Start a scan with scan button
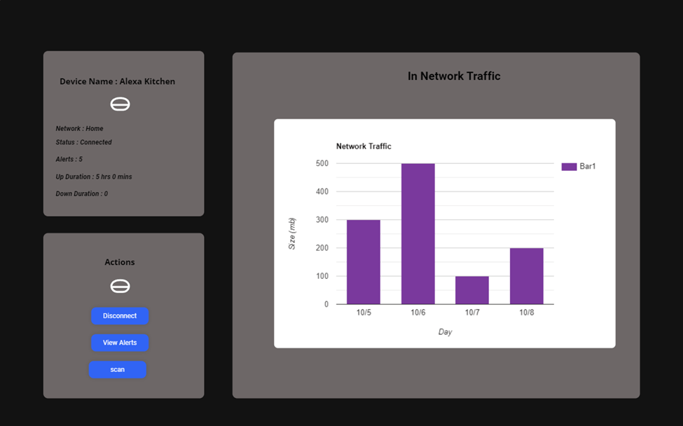 pyautogui.click(x=118, y=369)
